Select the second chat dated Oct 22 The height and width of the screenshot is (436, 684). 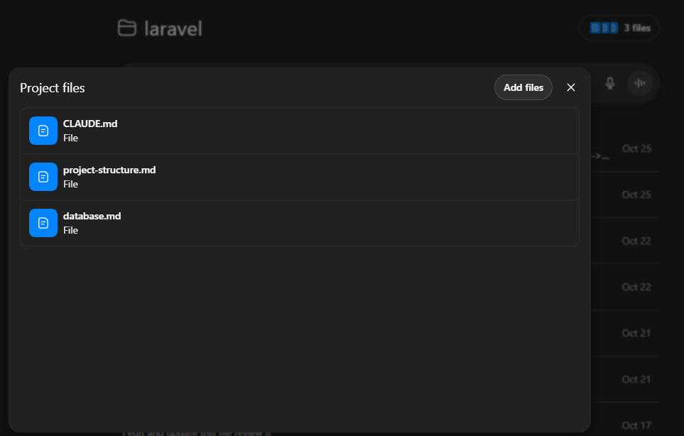click(x=636, y=287)
